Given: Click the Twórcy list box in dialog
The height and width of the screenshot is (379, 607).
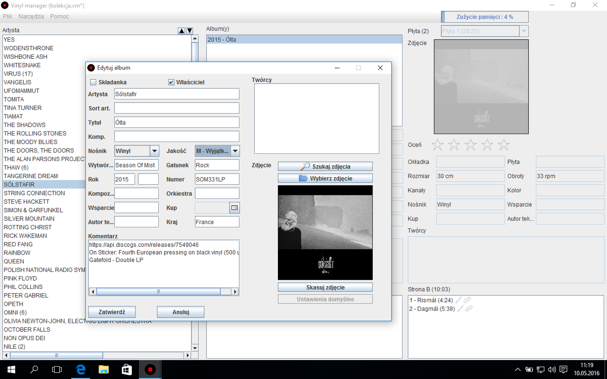Looking at the screenshot, I should pyautogui.click(x=317, y=119).
